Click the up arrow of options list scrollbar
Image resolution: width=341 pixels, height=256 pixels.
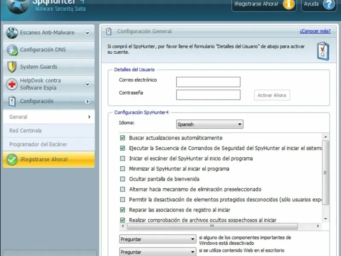[x=326, y=137]
